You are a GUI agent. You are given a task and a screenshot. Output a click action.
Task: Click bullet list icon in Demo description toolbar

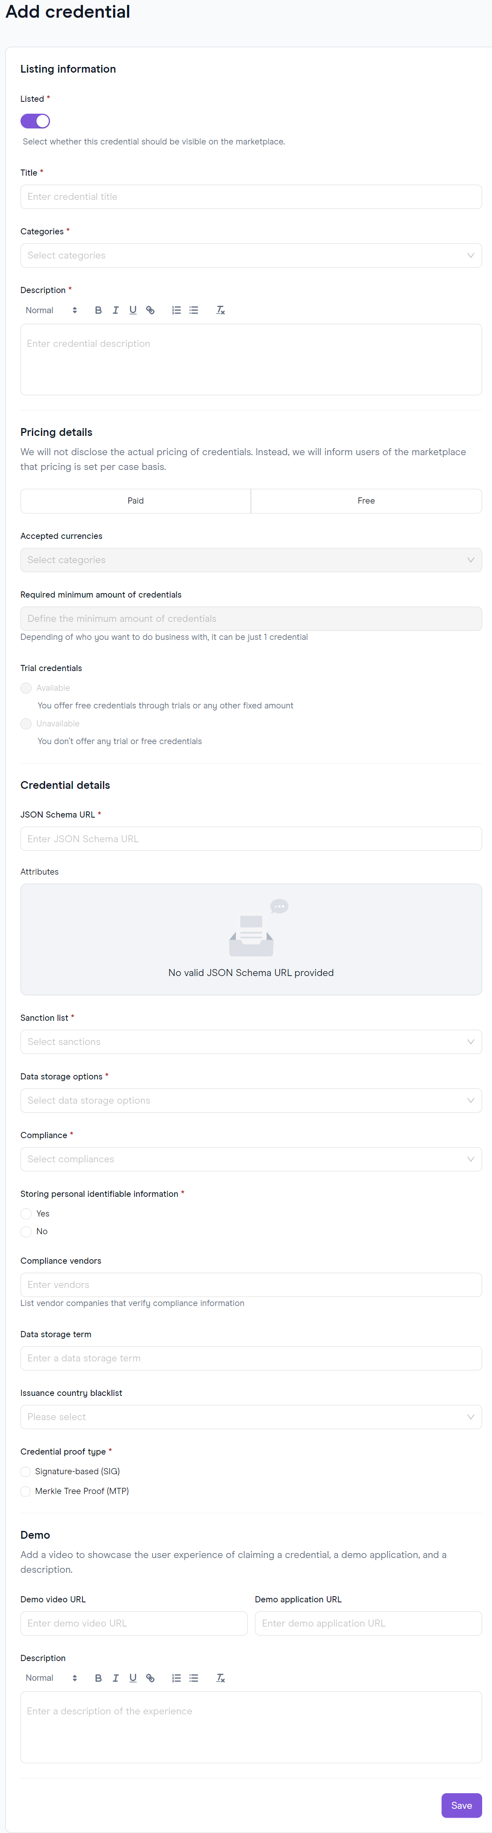(194, 1678)
